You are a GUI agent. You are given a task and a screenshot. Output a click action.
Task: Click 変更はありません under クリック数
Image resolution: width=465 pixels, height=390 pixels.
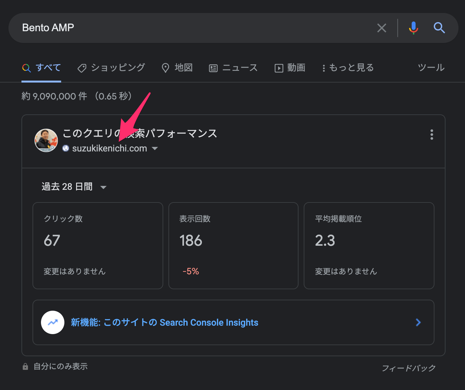pos(75,271)
